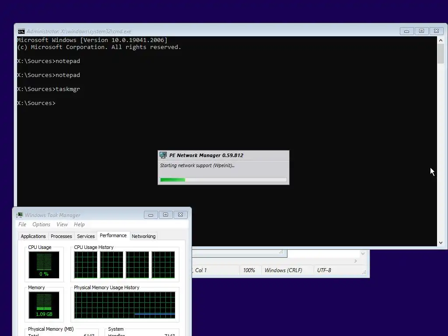This screenshot has width=448, height=336.
Task: Click the System group label in Task Manager
Action: (115, 329)
